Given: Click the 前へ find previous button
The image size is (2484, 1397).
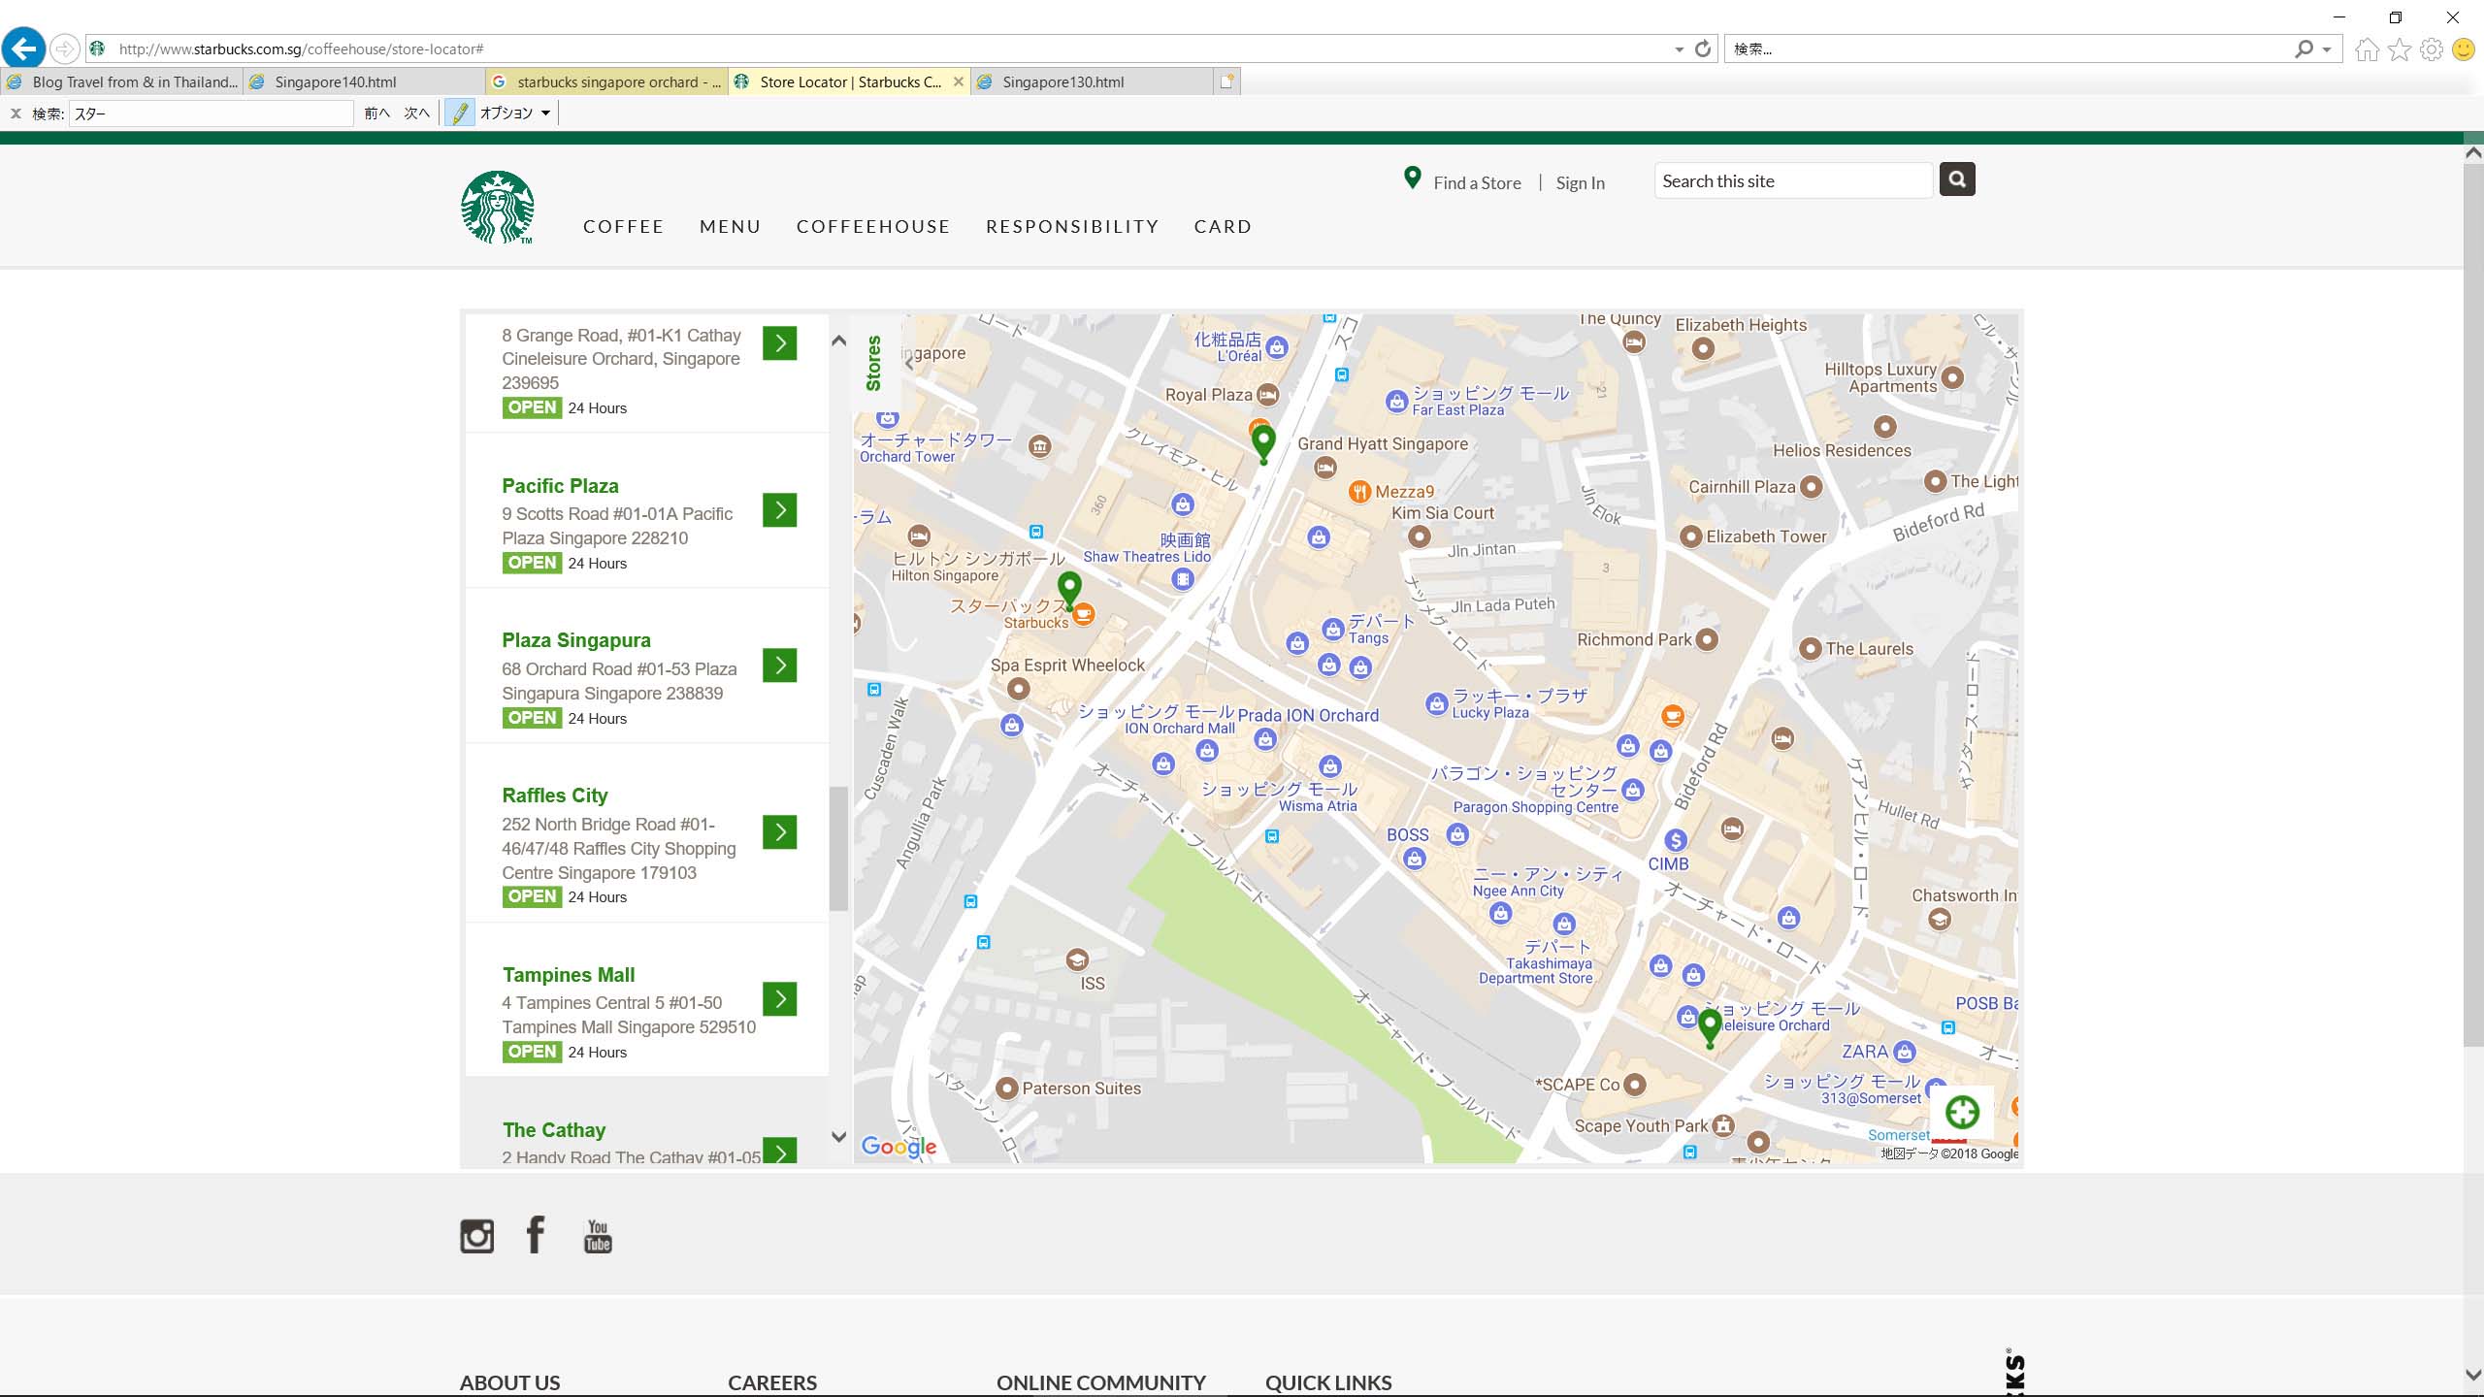Looking at the screenshot, I should pyautogui.click(x=377, y=114).
